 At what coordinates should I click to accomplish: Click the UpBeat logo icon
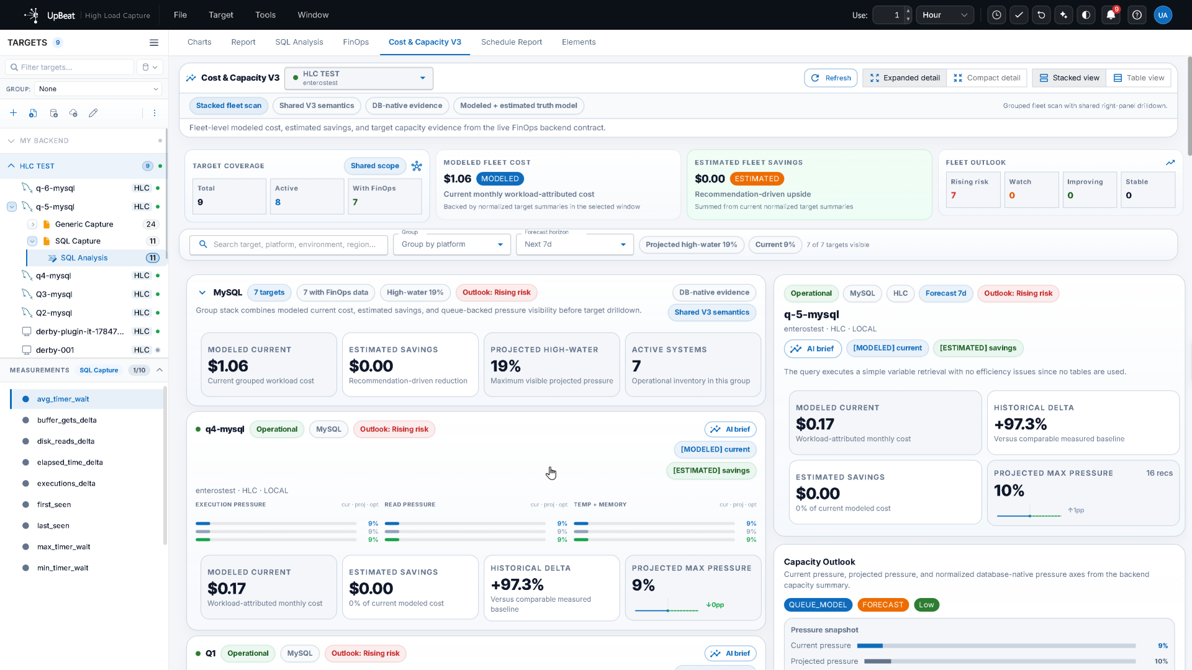pos(32,15)
